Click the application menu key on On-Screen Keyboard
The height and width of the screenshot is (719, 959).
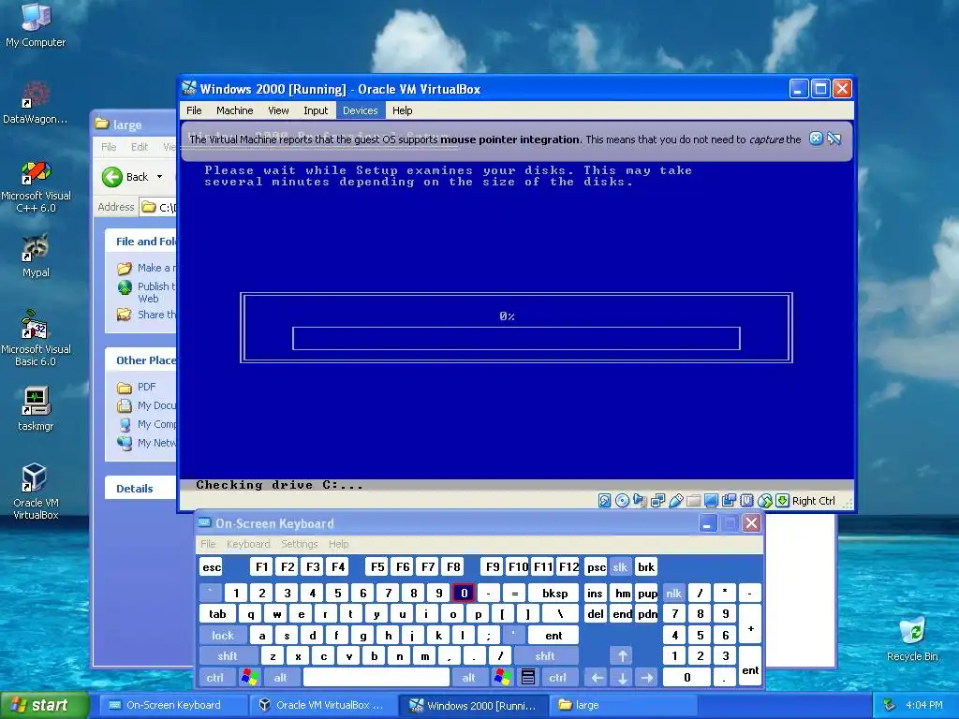pos(528,677)
